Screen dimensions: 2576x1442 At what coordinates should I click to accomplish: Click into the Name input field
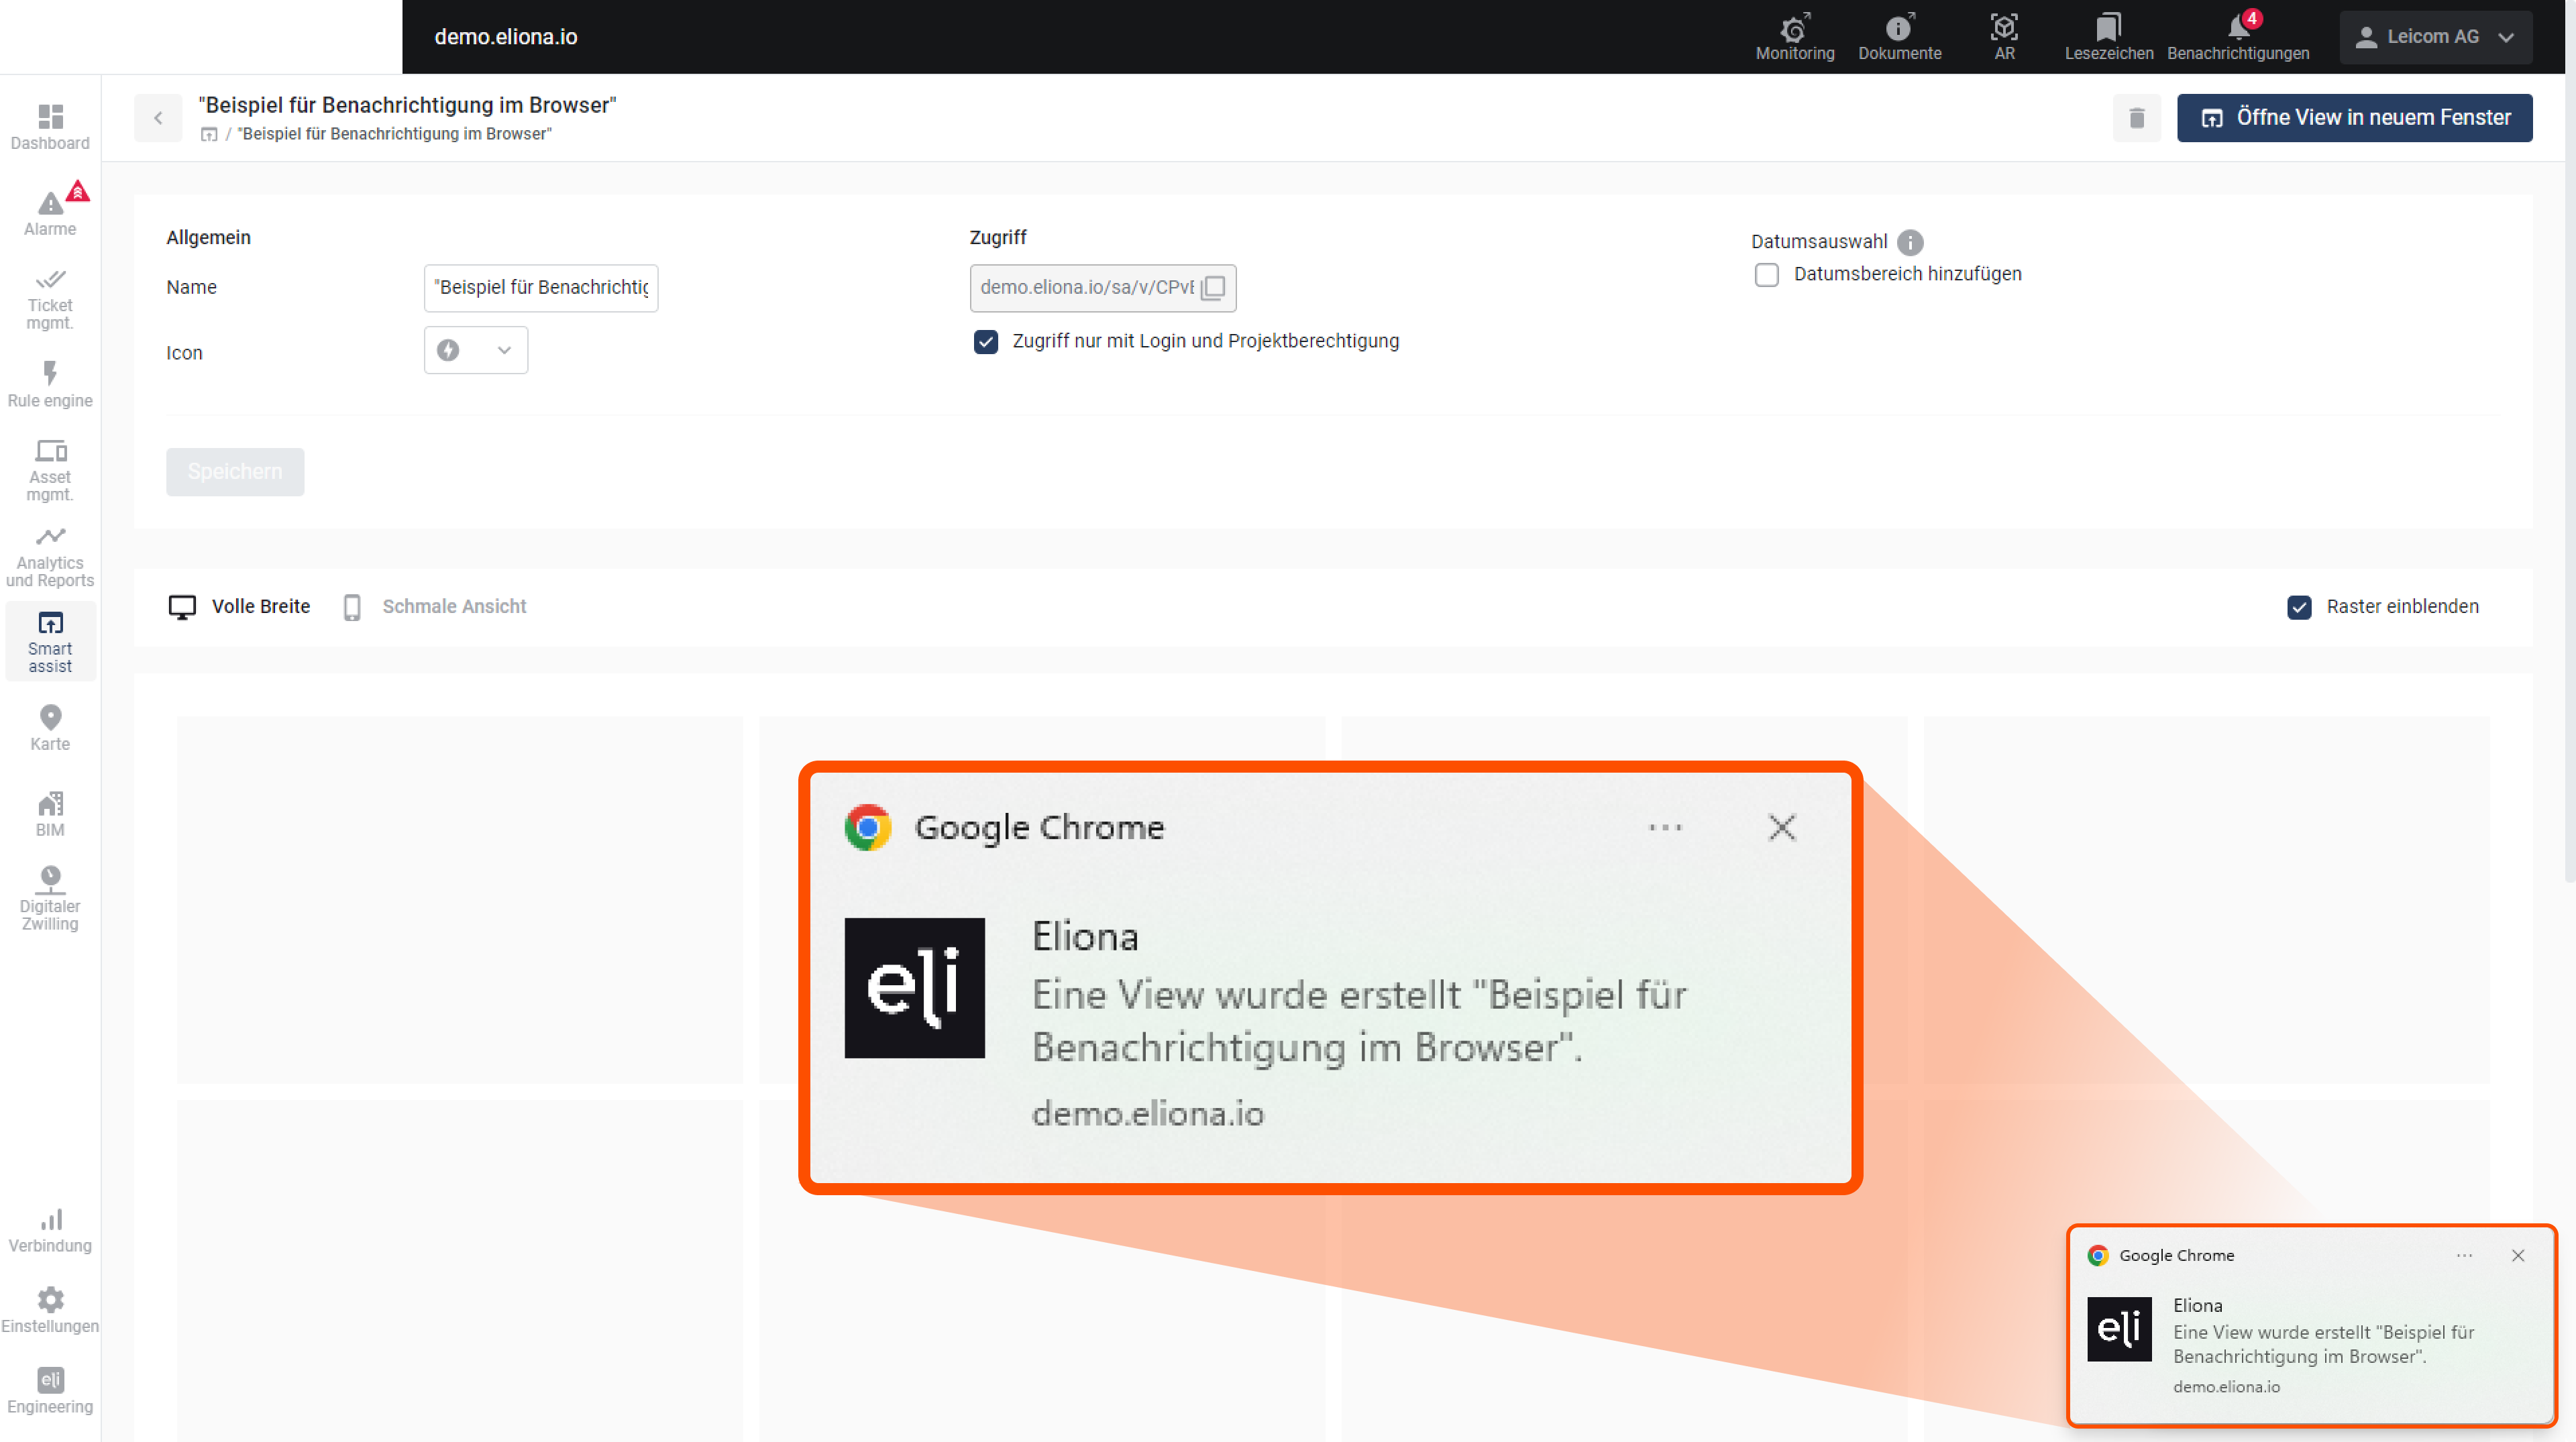(x=540, y=288)
